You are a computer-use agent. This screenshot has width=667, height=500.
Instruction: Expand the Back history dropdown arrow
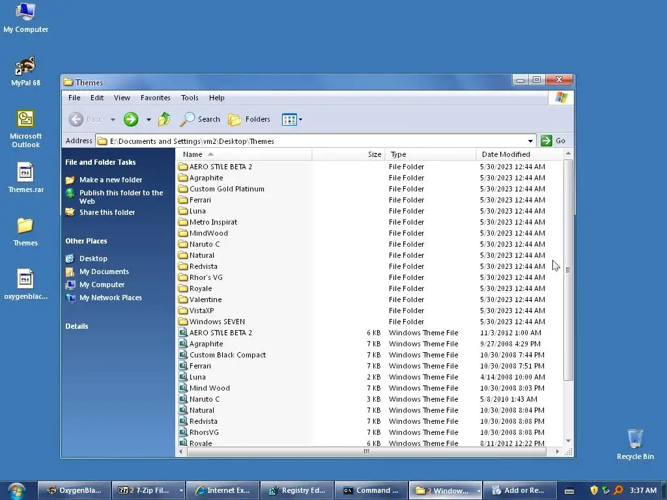[x=113, y=120]
